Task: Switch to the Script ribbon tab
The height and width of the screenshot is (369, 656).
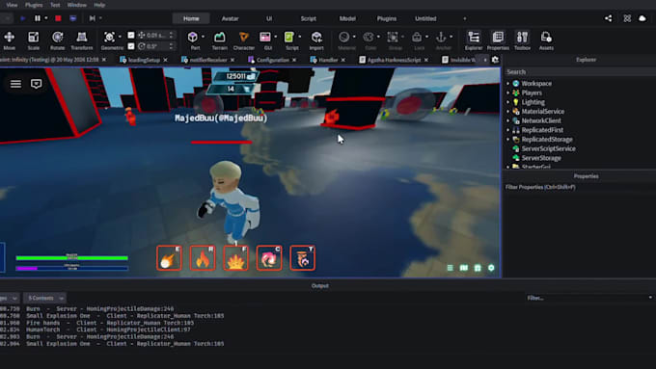Action: [309, 18]
